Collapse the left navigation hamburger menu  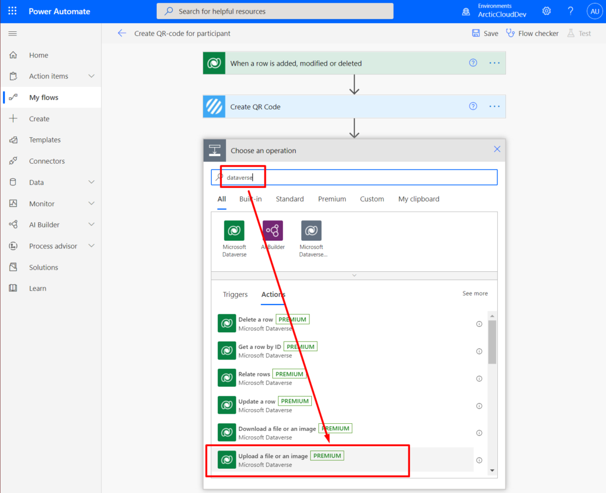[x=13, y=34]
